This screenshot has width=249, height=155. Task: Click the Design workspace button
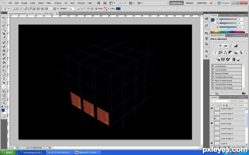pyautogui.click(x=190, y=3)
